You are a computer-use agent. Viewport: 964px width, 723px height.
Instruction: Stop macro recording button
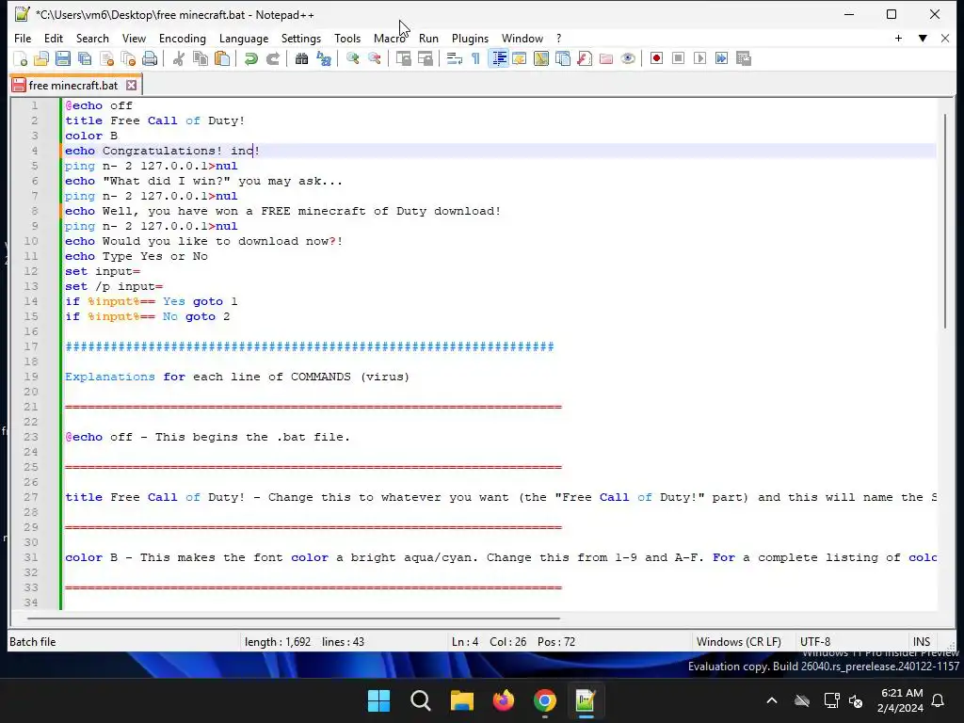click(x=678, y=58)
